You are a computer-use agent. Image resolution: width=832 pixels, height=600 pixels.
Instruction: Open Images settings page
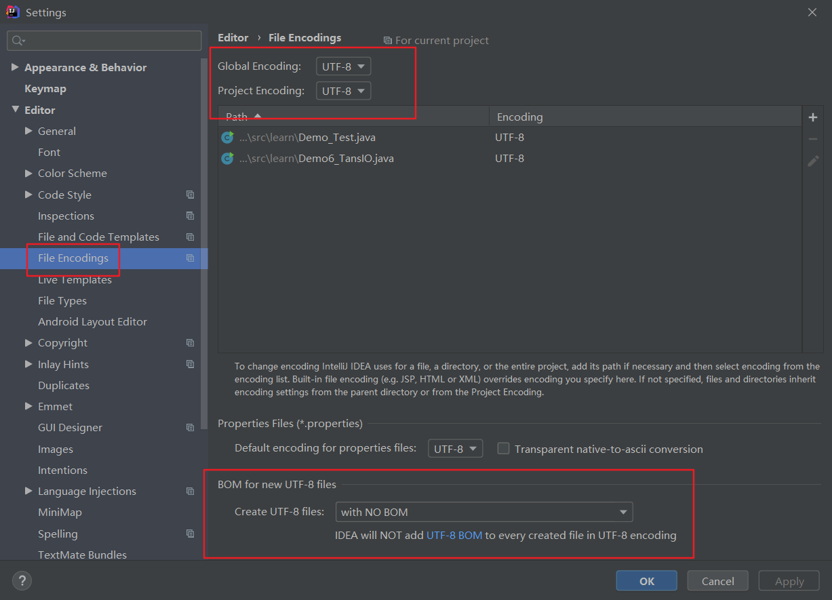(56, 449)
